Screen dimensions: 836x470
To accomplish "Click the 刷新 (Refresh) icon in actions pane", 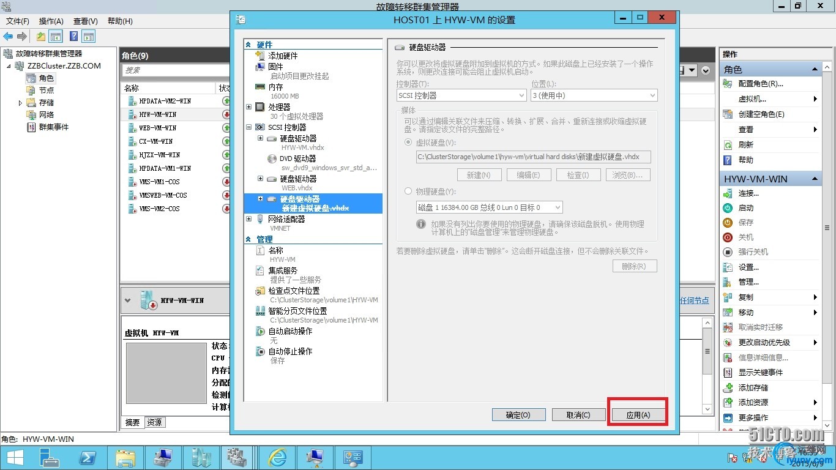I will (x=728, y=145).
